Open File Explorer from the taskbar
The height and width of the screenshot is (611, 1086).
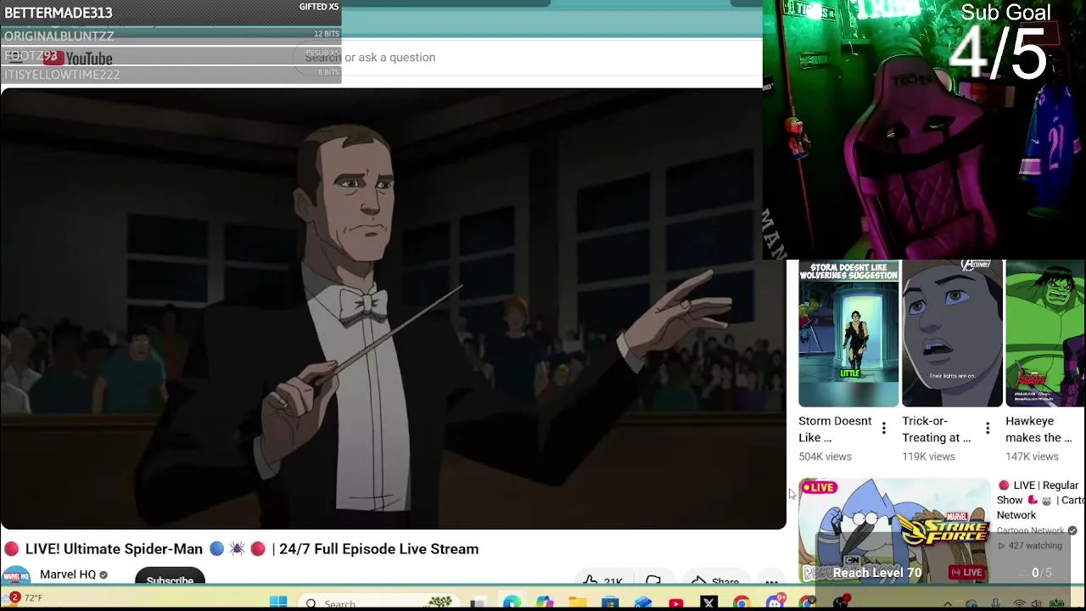pyautogui.click(x=577, y=603)
